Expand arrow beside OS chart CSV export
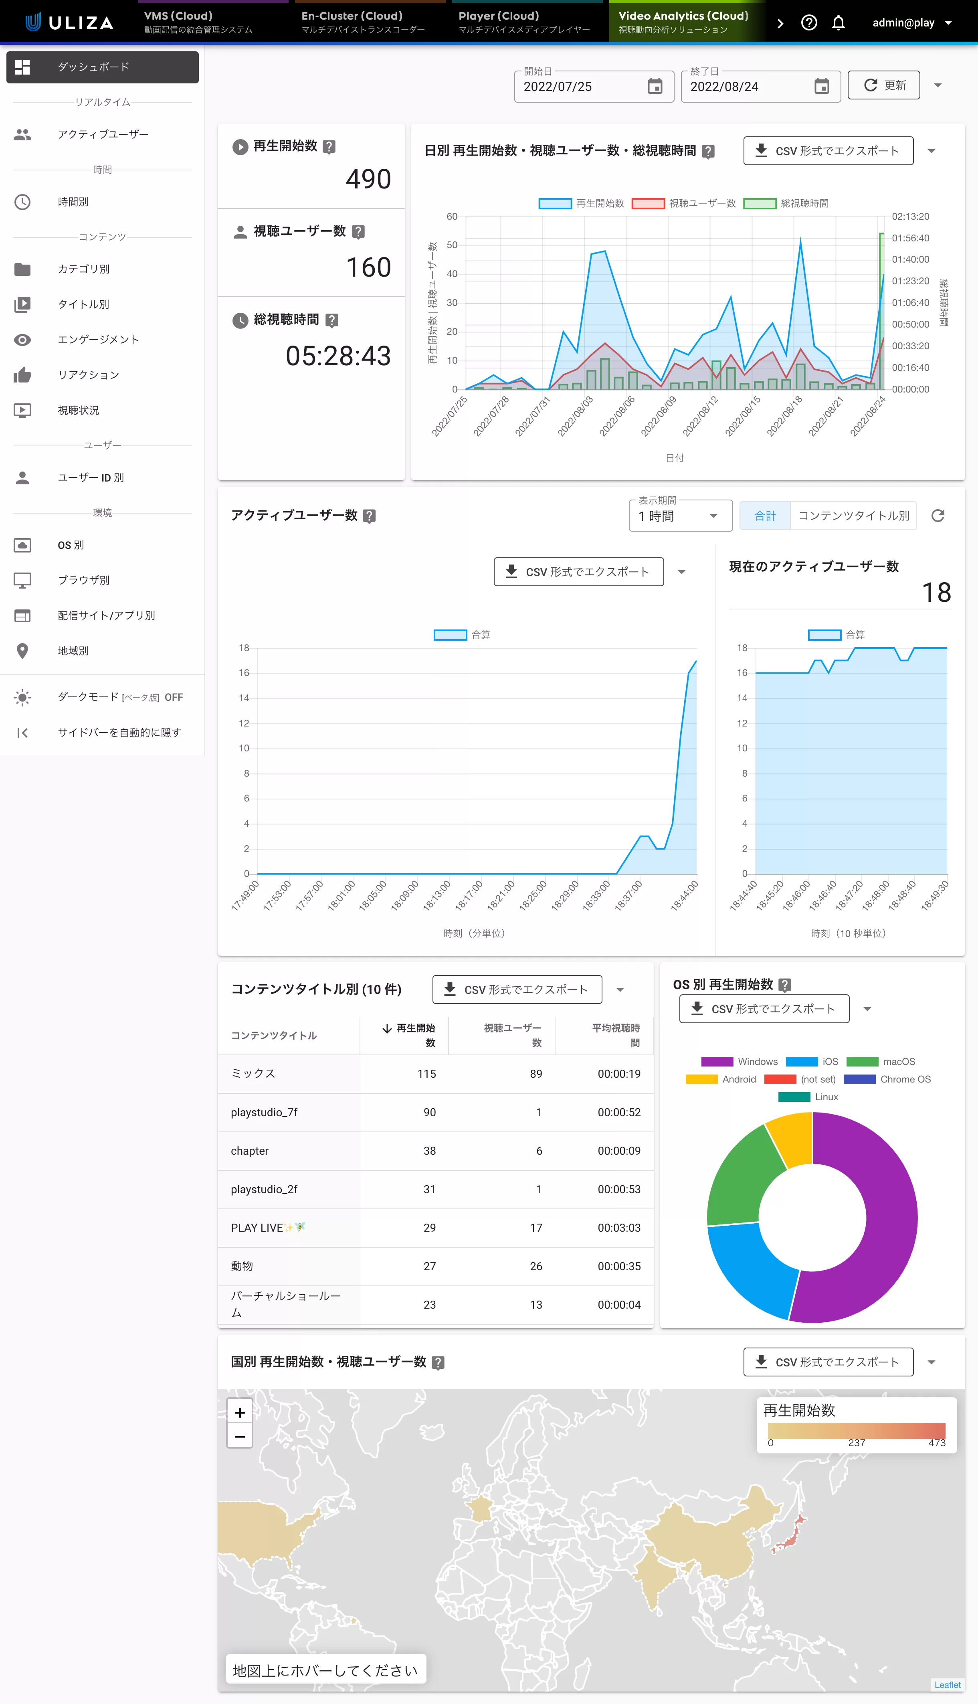978x1704 pixels. coord(867,1009)
